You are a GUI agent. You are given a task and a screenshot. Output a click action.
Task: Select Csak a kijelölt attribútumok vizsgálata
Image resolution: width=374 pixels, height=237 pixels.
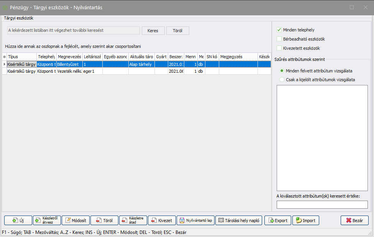[282, 80]
